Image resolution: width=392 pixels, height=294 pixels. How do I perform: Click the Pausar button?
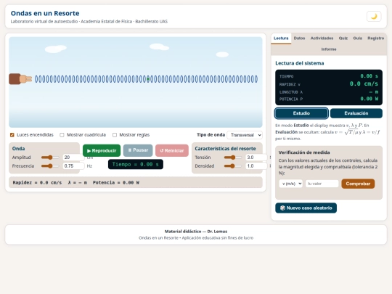(x=138, y=150)
